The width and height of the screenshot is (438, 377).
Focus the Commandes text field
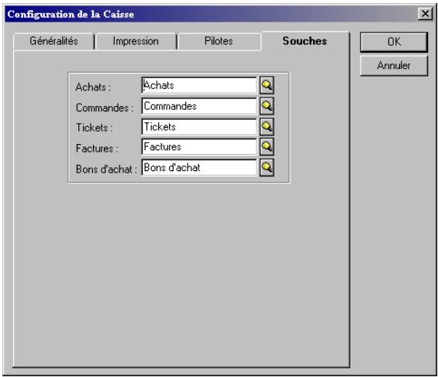pyautogui.click(x=199, y=106)
